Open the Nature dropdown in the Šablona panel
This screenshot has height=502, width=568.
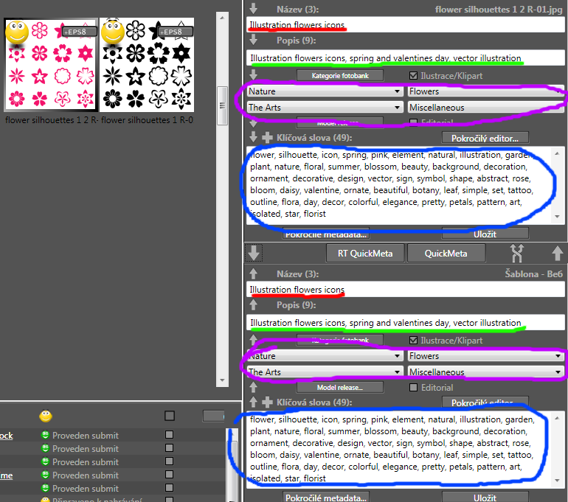click(x=325, y=356)
